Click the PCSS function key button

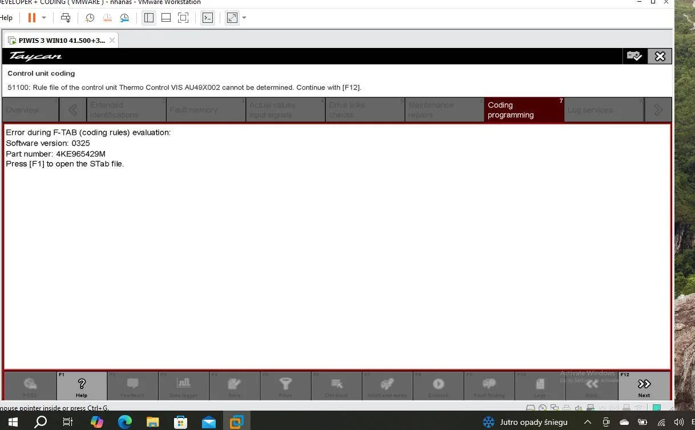[x=30, y=386]
